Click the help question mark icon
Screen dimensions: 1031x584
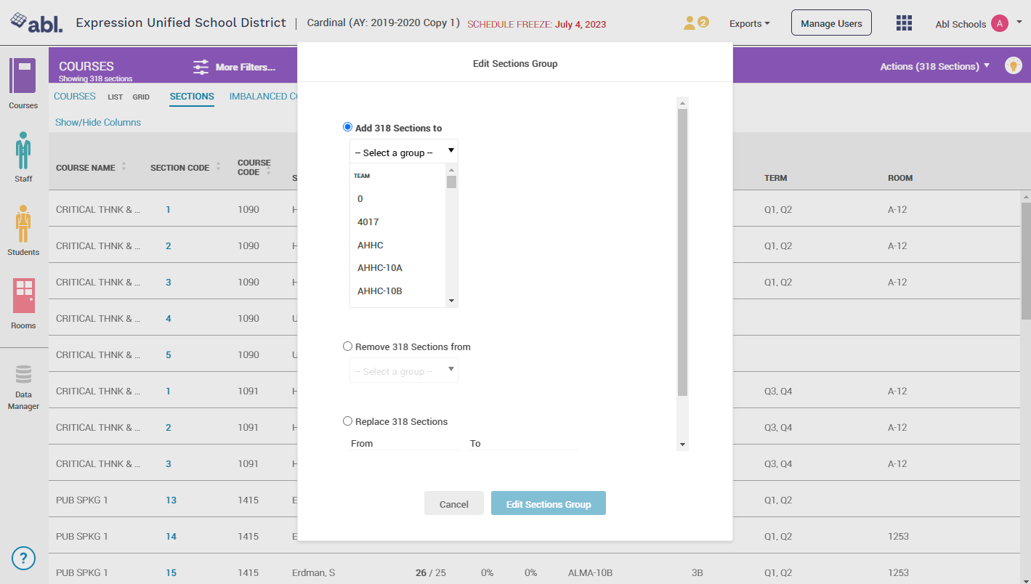(23, 559)
